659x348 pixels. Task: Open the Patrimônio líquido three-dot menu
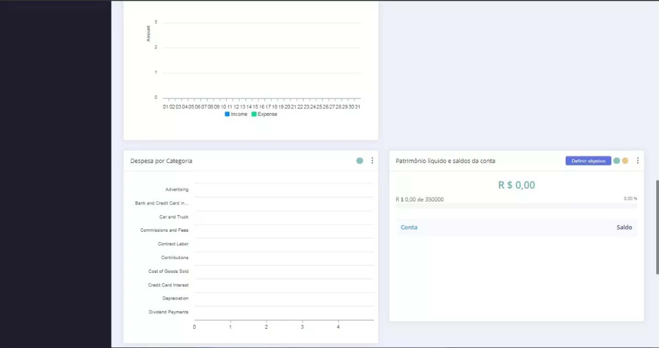pos(637,161)
